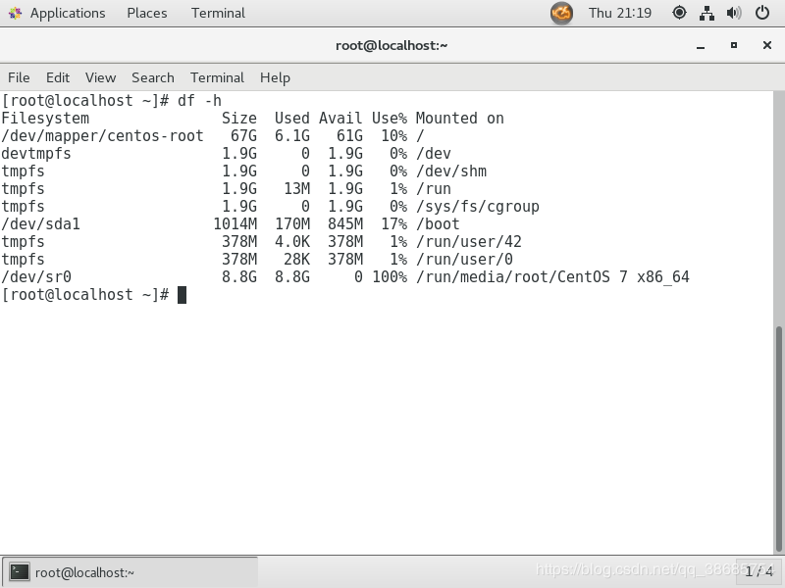785x588 pixels.
Task: Click the '28K' used value
Action: 297,260
